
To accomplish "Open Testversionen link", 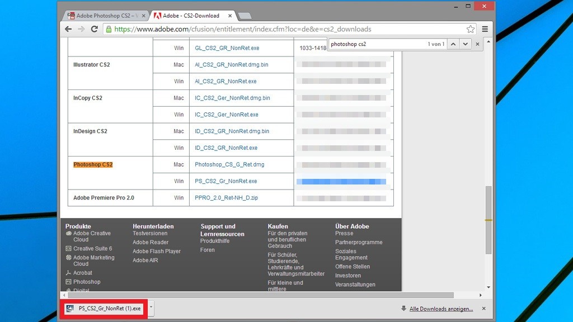I will pos(150,233).
